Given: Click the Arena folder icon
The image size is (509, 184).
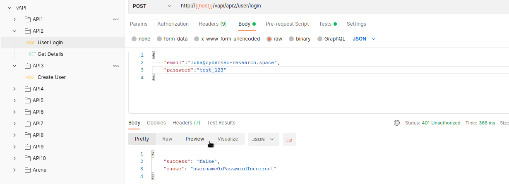Looking at the screenshot, I should (28, 170).
